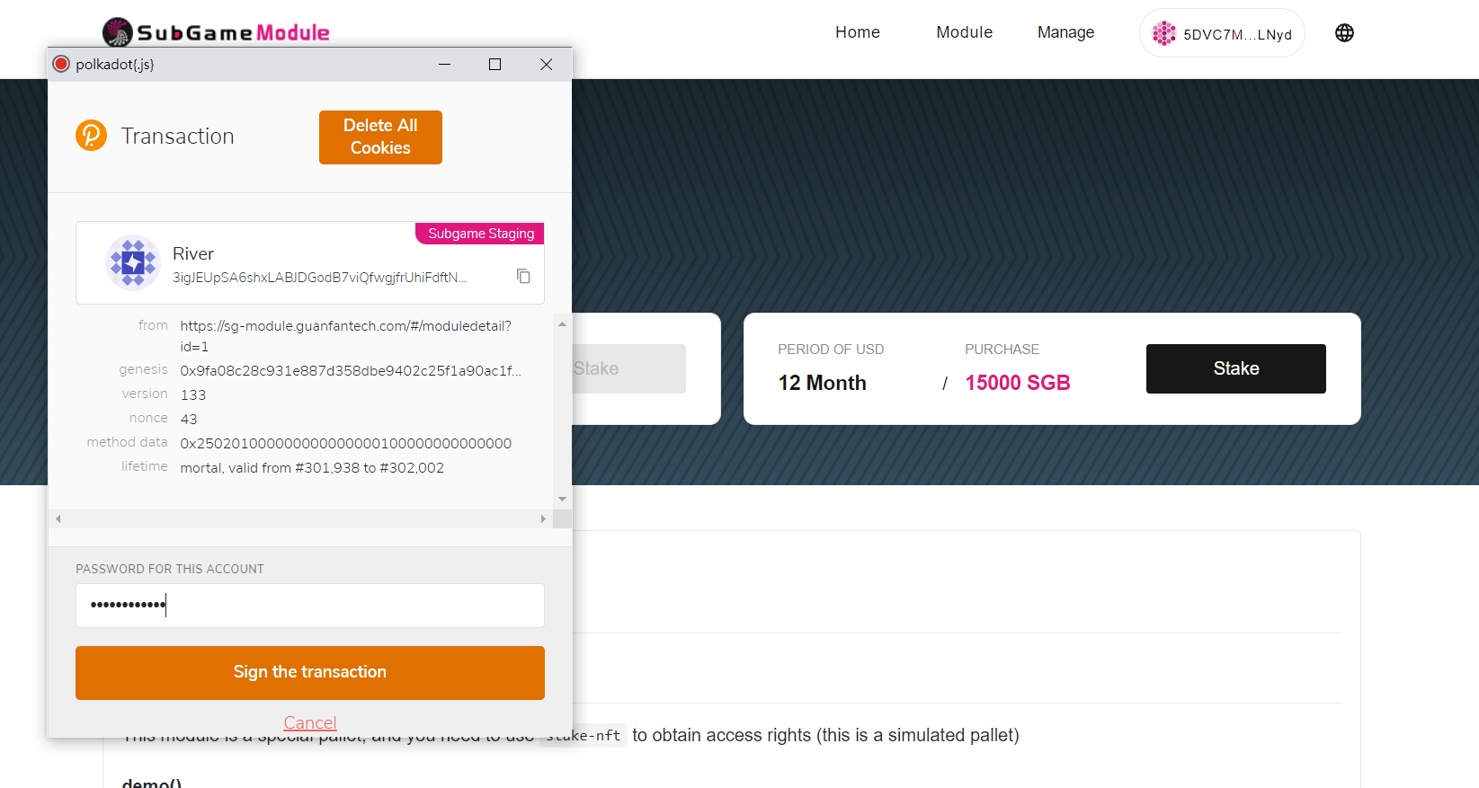Click the horizontal scrollbar left arrow
This screenshot has width=1479, height=788.
point(58,518)
